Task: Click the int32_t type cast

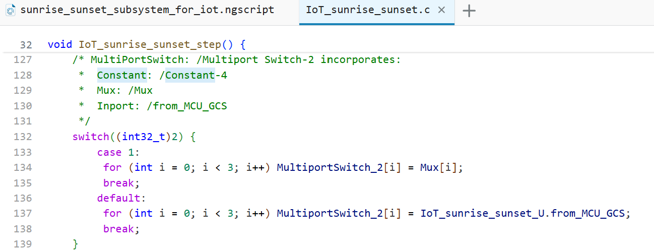Action: [144, 137]
